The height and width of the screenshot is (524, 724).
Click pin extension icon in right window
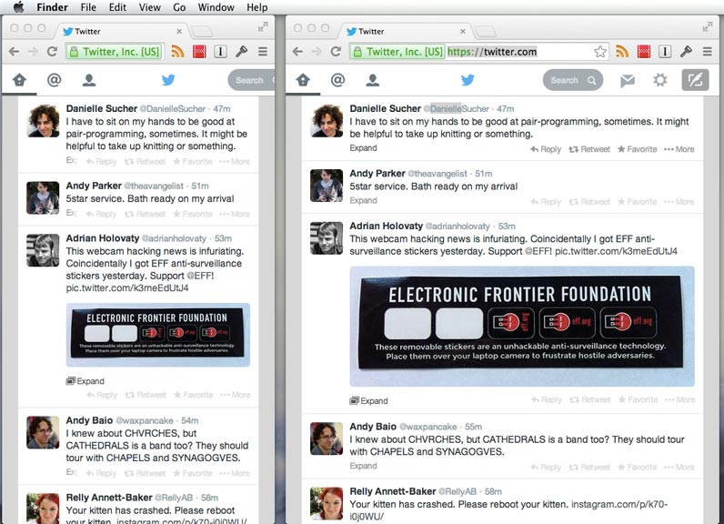click(686, 51)
